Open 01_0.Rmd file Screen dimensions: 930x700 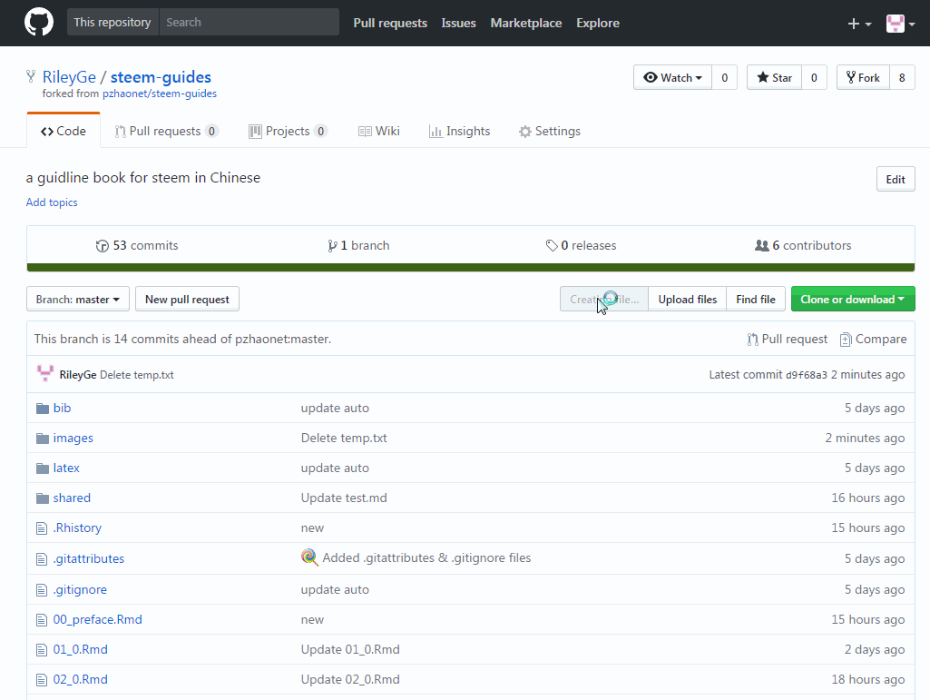coord(81,649)
